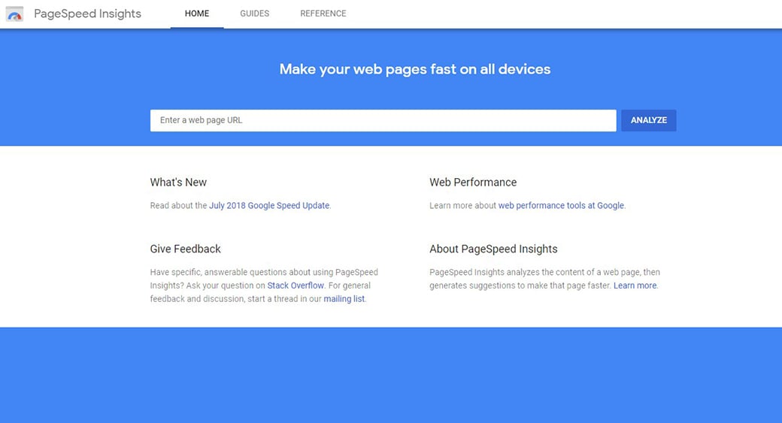Image resolution: width=782 pixels, height=423 pixels.
Task: Click the 'Learn more about' text
Action: click(x=462, y=205)
